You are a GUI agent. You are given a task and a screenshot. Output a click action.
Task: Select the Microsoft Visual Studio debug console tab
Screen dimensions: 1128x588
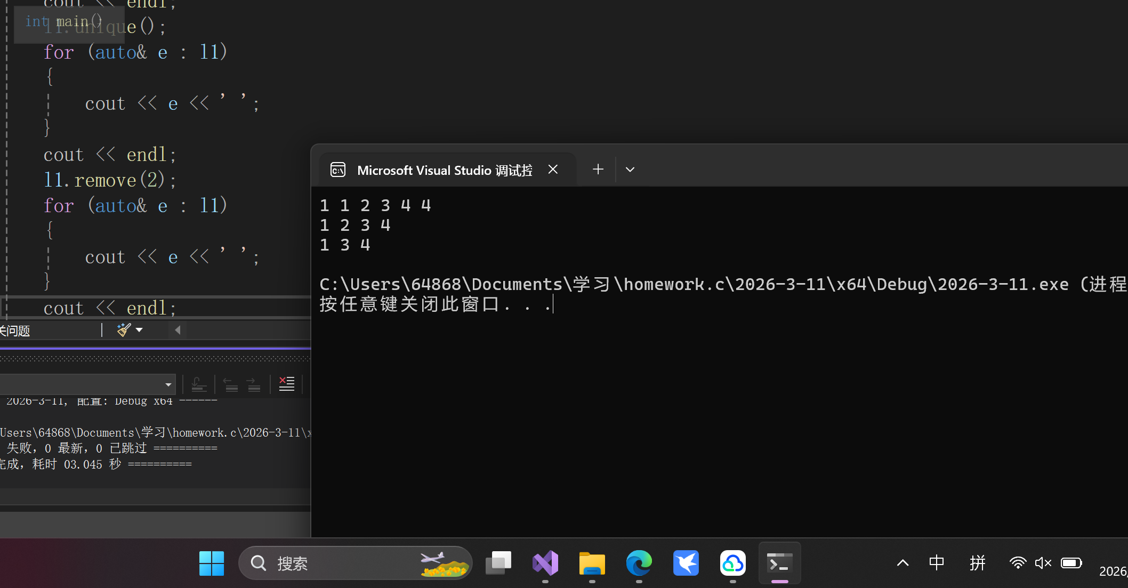pos(444,170)
